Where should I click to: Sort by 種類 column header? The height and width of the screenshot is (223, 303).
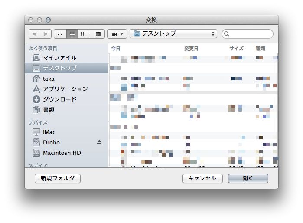coord(261,49)
